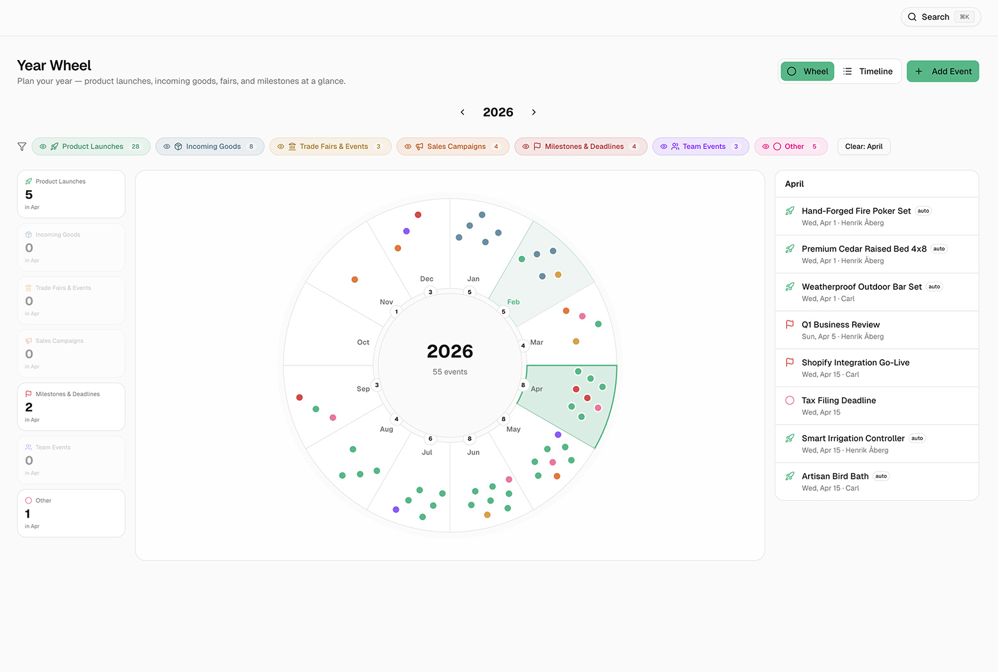Click the package icon on Incoming Goods chip
This screenshot has width=998, height=672.
coord(178,147)
